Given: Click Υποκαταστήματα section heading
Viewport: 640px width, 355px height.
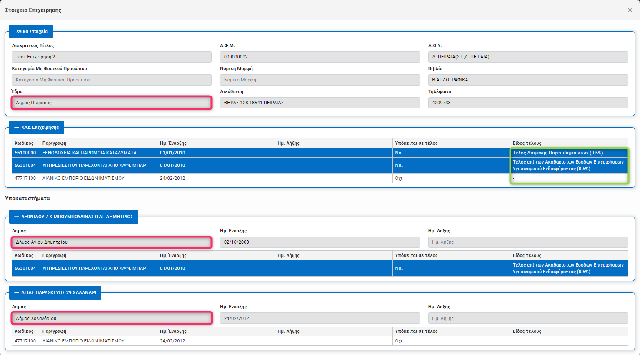Looking at the screenshot, I should click(x=27, y=199).
